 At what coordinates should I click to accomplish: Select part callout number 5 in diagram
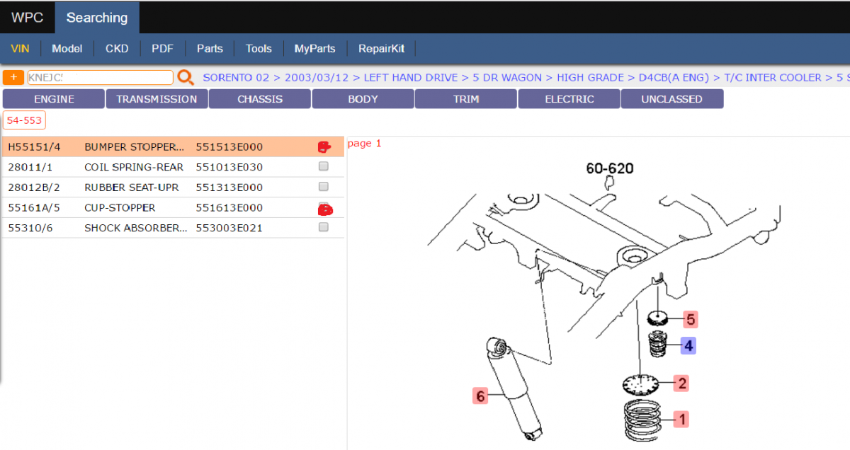coord(691,319)
